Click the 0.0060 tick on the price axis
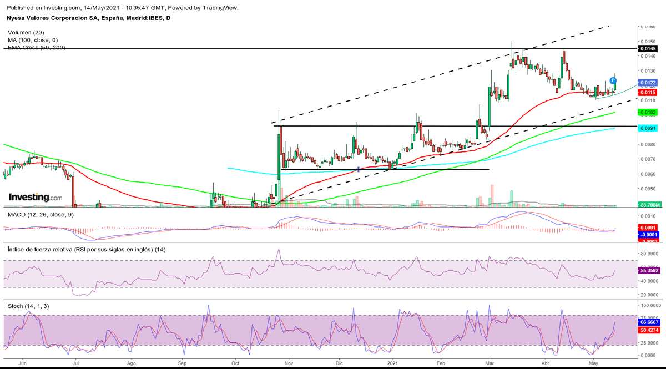Viewport: 666px width, 369px height. tap(648, 174)
